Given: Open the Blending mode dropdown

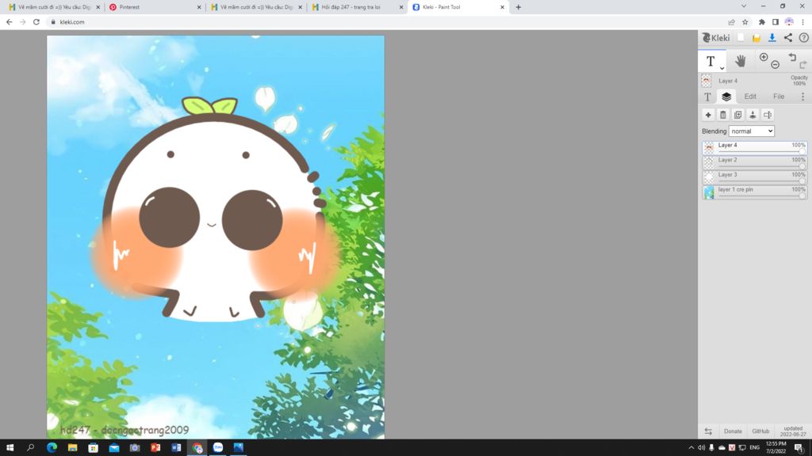Looking at the screenshot, I should (x=752, y=131).
